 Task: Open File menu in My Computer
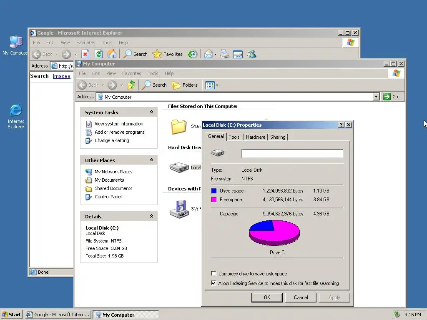pyautogui.click(x=82, y=73)
